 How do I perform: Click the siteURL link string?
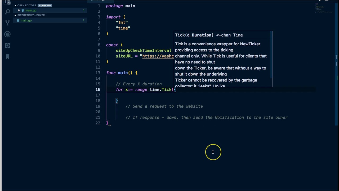pyautogui.click(x=158, y=56)
